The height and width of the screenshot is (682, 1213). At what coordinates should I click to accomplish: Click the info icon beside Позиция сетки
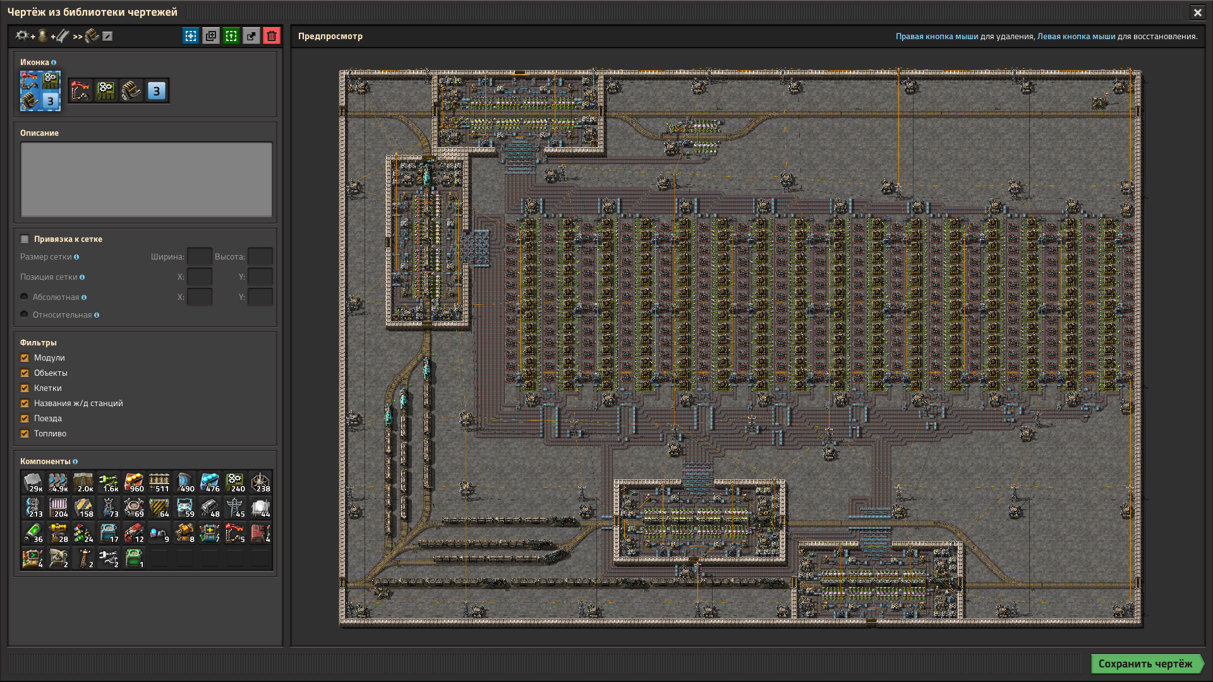(x=82, y=277)
